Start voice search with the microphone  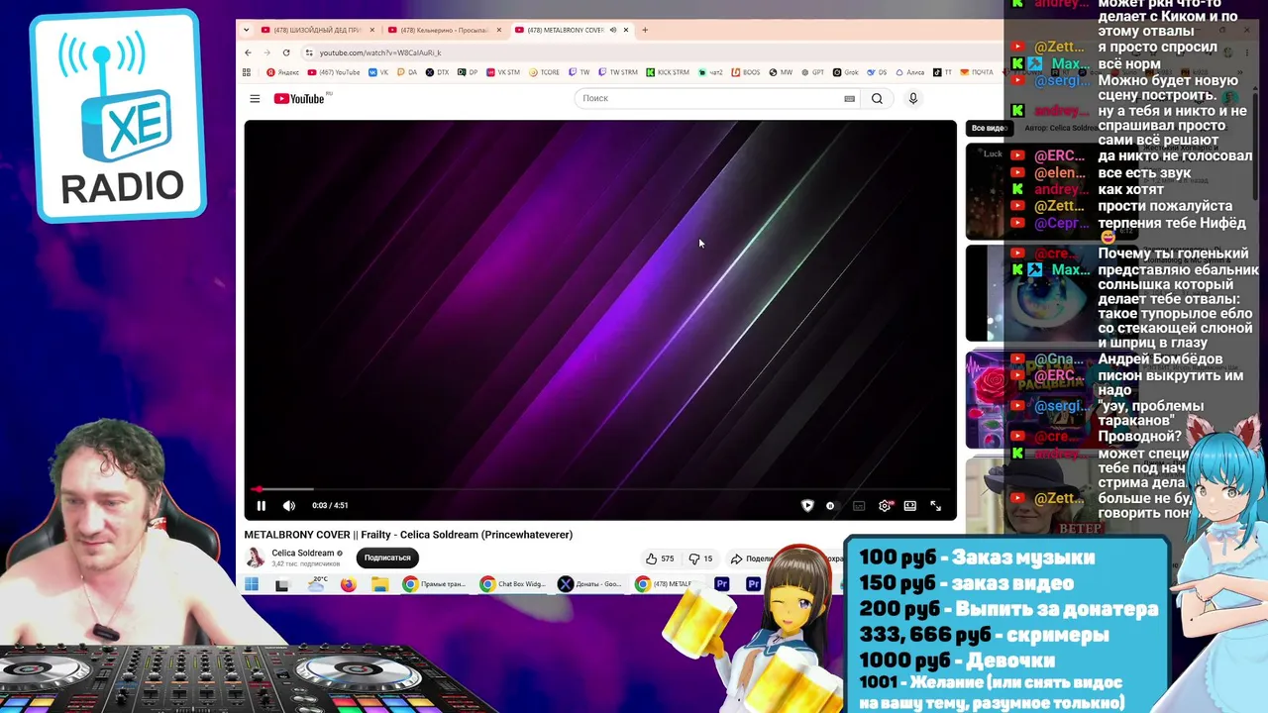tap(913, 98)
